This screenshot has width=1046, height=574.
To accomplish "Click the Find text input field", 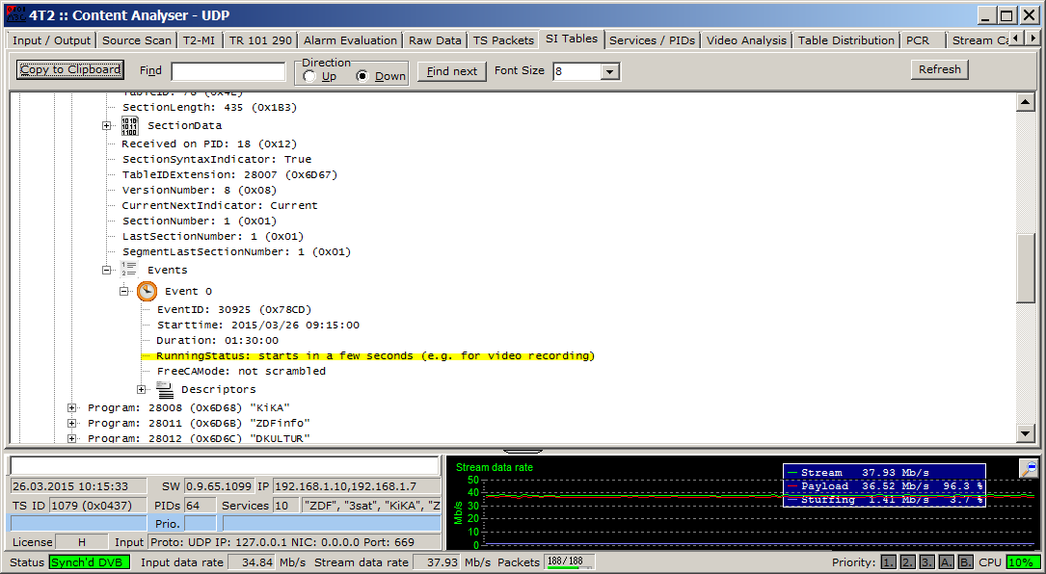I will coord(228,71).
